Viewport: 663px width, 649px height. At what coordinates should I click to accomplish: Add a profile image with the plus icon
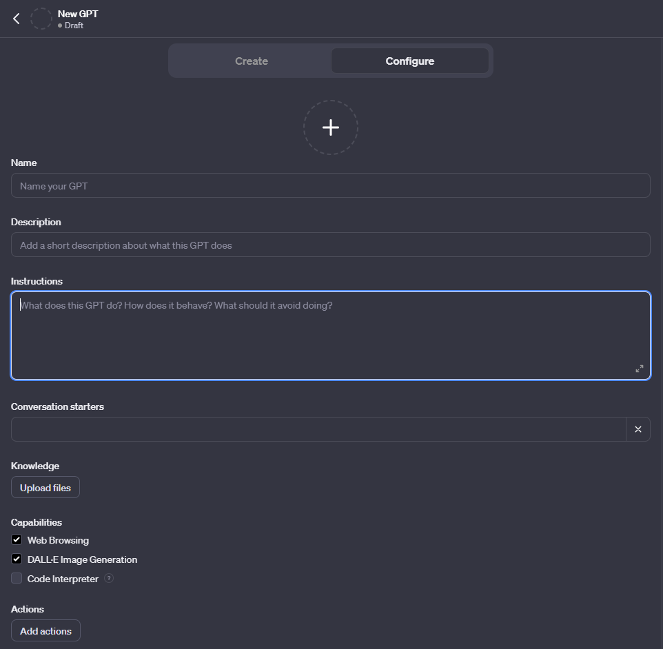tap(331, 127)
